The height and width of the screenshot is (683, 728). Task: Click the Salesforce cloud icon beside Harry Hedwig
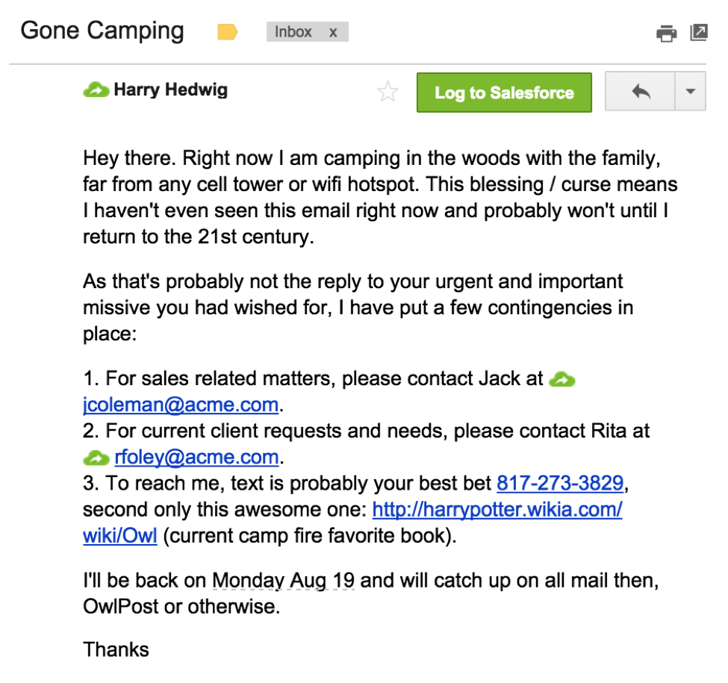coord(96,91)
